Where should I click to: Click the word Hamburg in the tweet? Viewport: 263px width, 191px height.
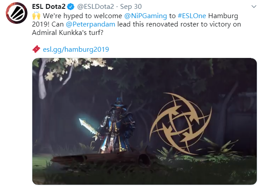pyautogui.click(x=223, y=16)
